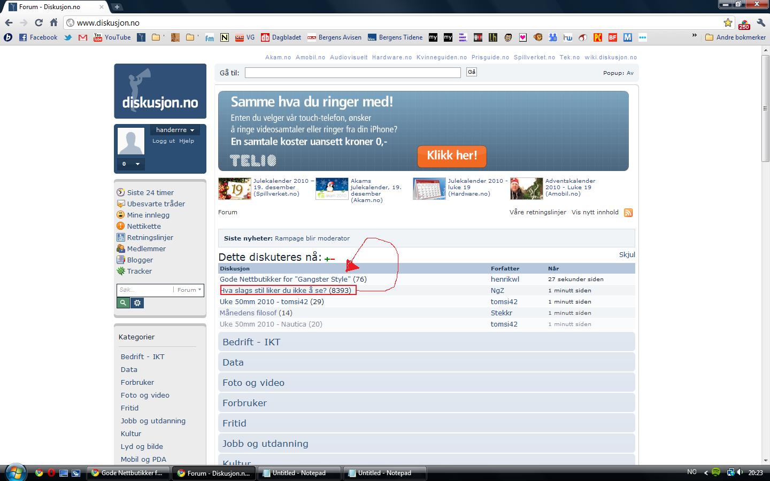Open the Andre bokmerker folder
Image resolution: width=770 pixels, height=481 pixels.
coord(735,37)
